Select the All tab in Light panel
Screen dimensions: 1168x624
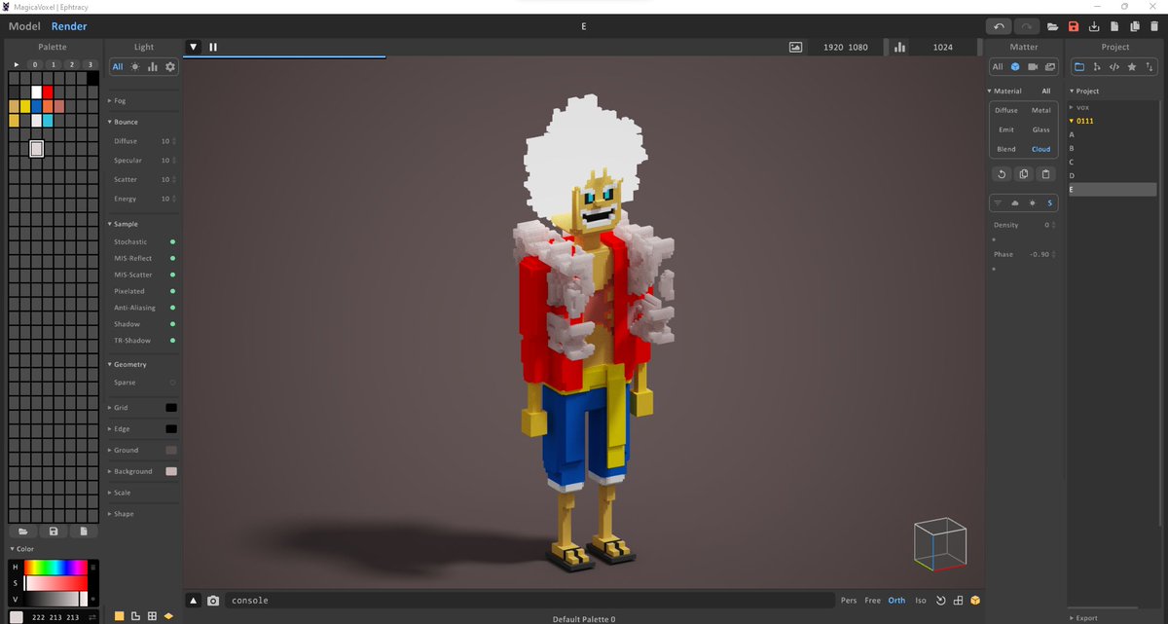(117, 67)
